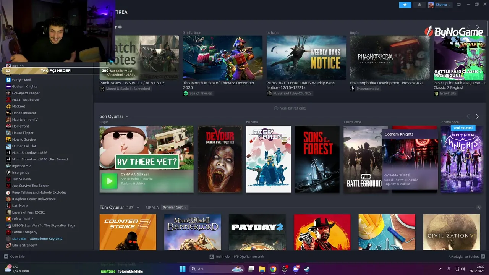Open File Explorer from the taskbar

pyautogui.click(x=262, y=269)
